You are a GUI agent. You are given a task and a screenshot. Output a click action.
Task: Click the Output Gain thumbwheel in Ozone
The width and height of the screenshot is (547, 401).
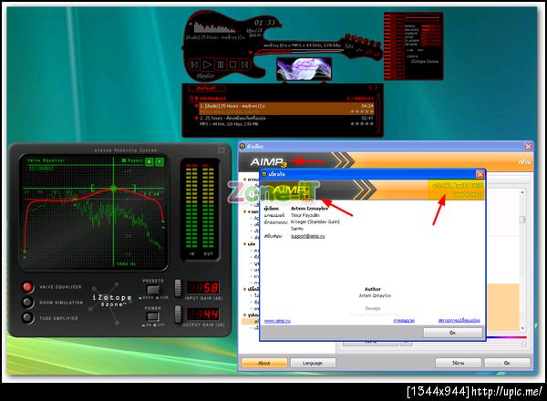(178, 314)
